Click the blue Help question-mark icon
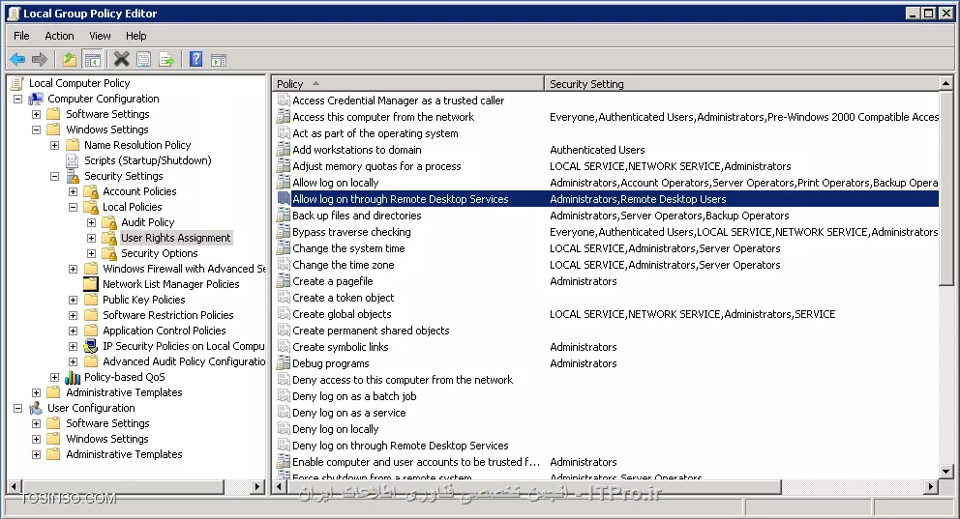The image size is (960, 519). [195, 59]
